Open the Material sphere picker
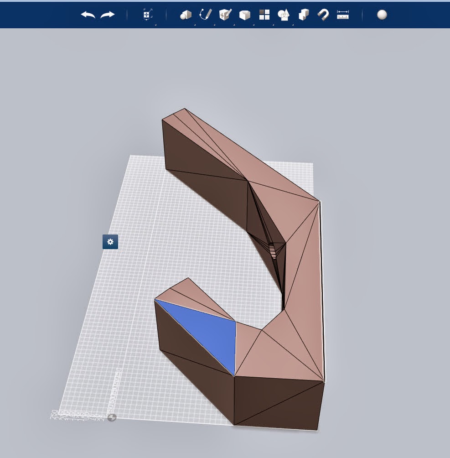This screenshot has width=450, height=458. click(382, 15)
